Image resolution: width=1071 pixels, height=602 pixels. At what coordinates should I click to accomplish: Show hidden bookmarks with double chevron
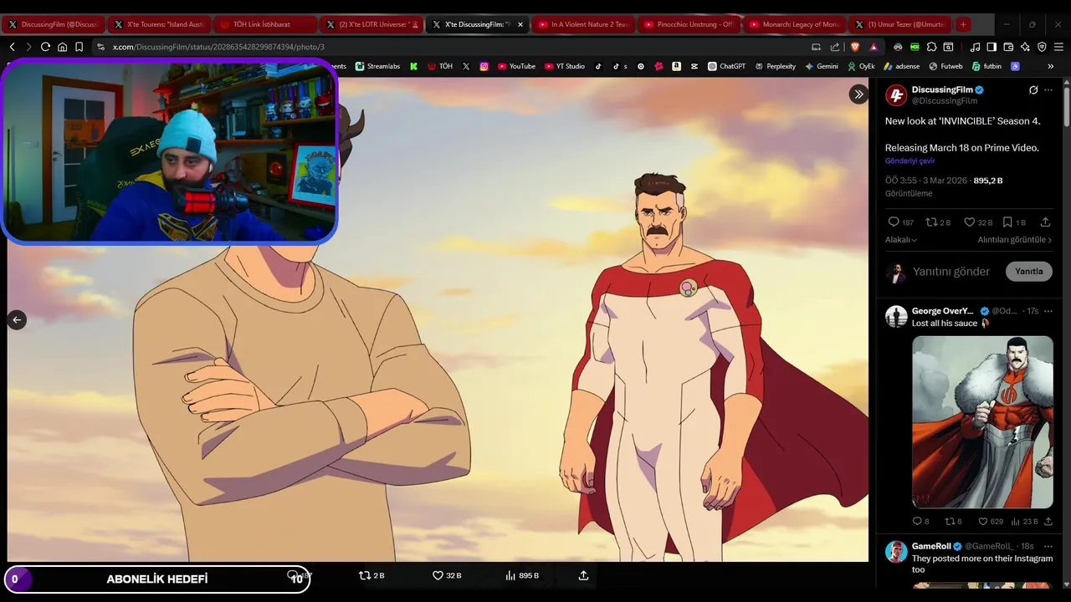[1050, 66]
